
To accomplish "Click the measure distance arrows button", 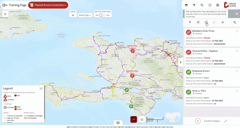I will (142, 119).
